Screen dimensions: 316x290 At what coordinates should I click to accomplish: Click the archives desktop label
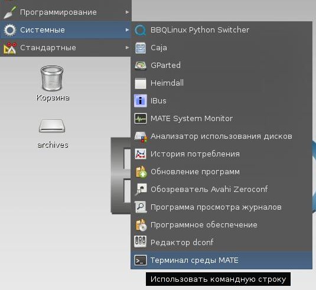pos(53,145)
